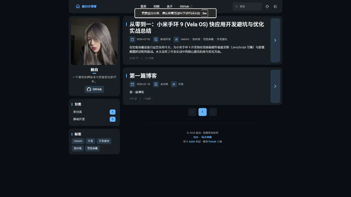Select the 开发 tag in the 标签 panel
351x197 pixels.
(x=90, y=141)
